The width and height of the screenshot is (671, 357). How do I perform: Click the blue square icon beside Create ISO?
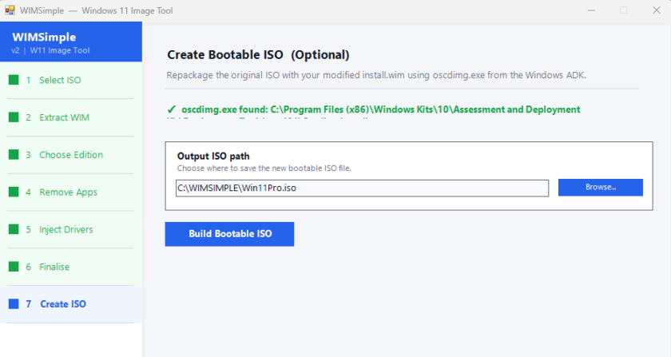tap(14, 304)
